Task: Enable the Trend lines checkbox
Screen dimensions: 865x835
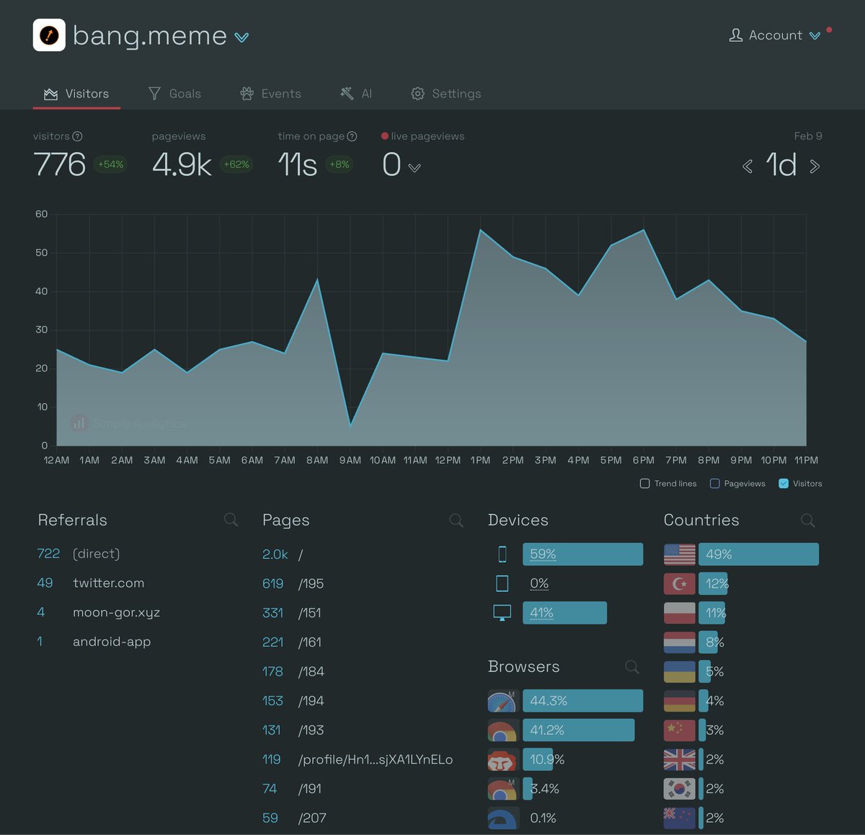Action: click(645, 484)
